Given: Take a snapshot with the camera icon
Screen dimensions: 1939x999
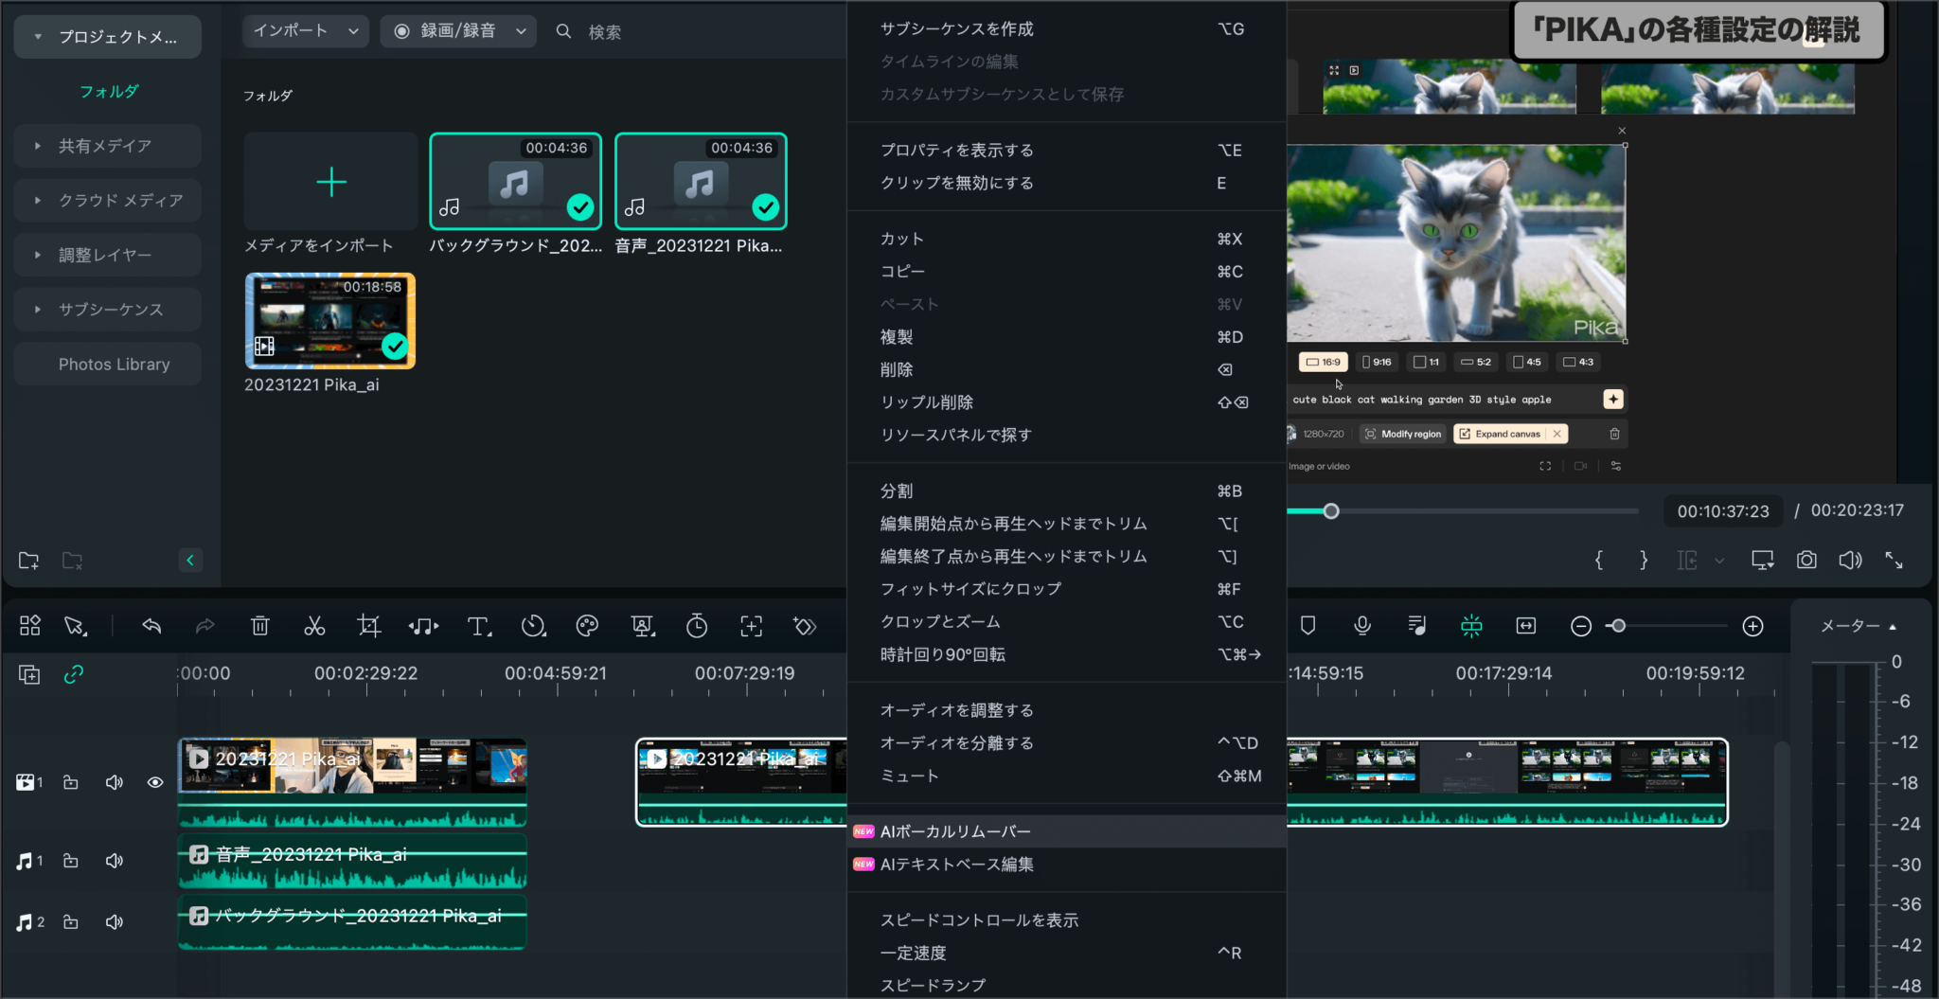Looking at the screenshot, I should click(1806, 560).
